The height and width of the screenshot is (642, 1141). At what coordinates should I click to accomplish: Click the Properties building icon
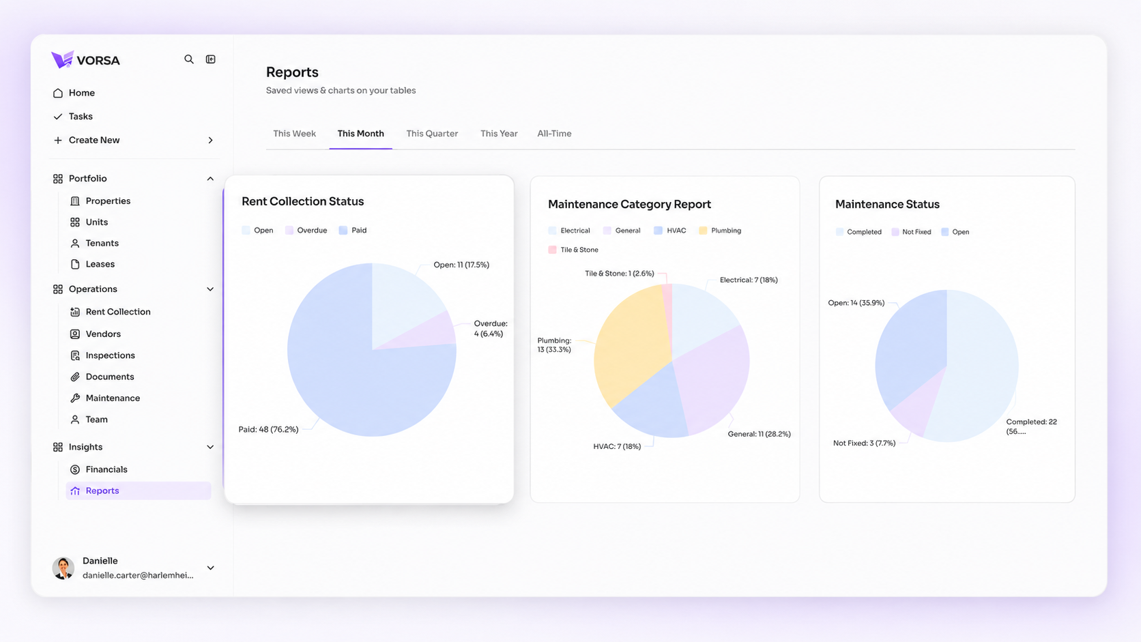point(75,201)
